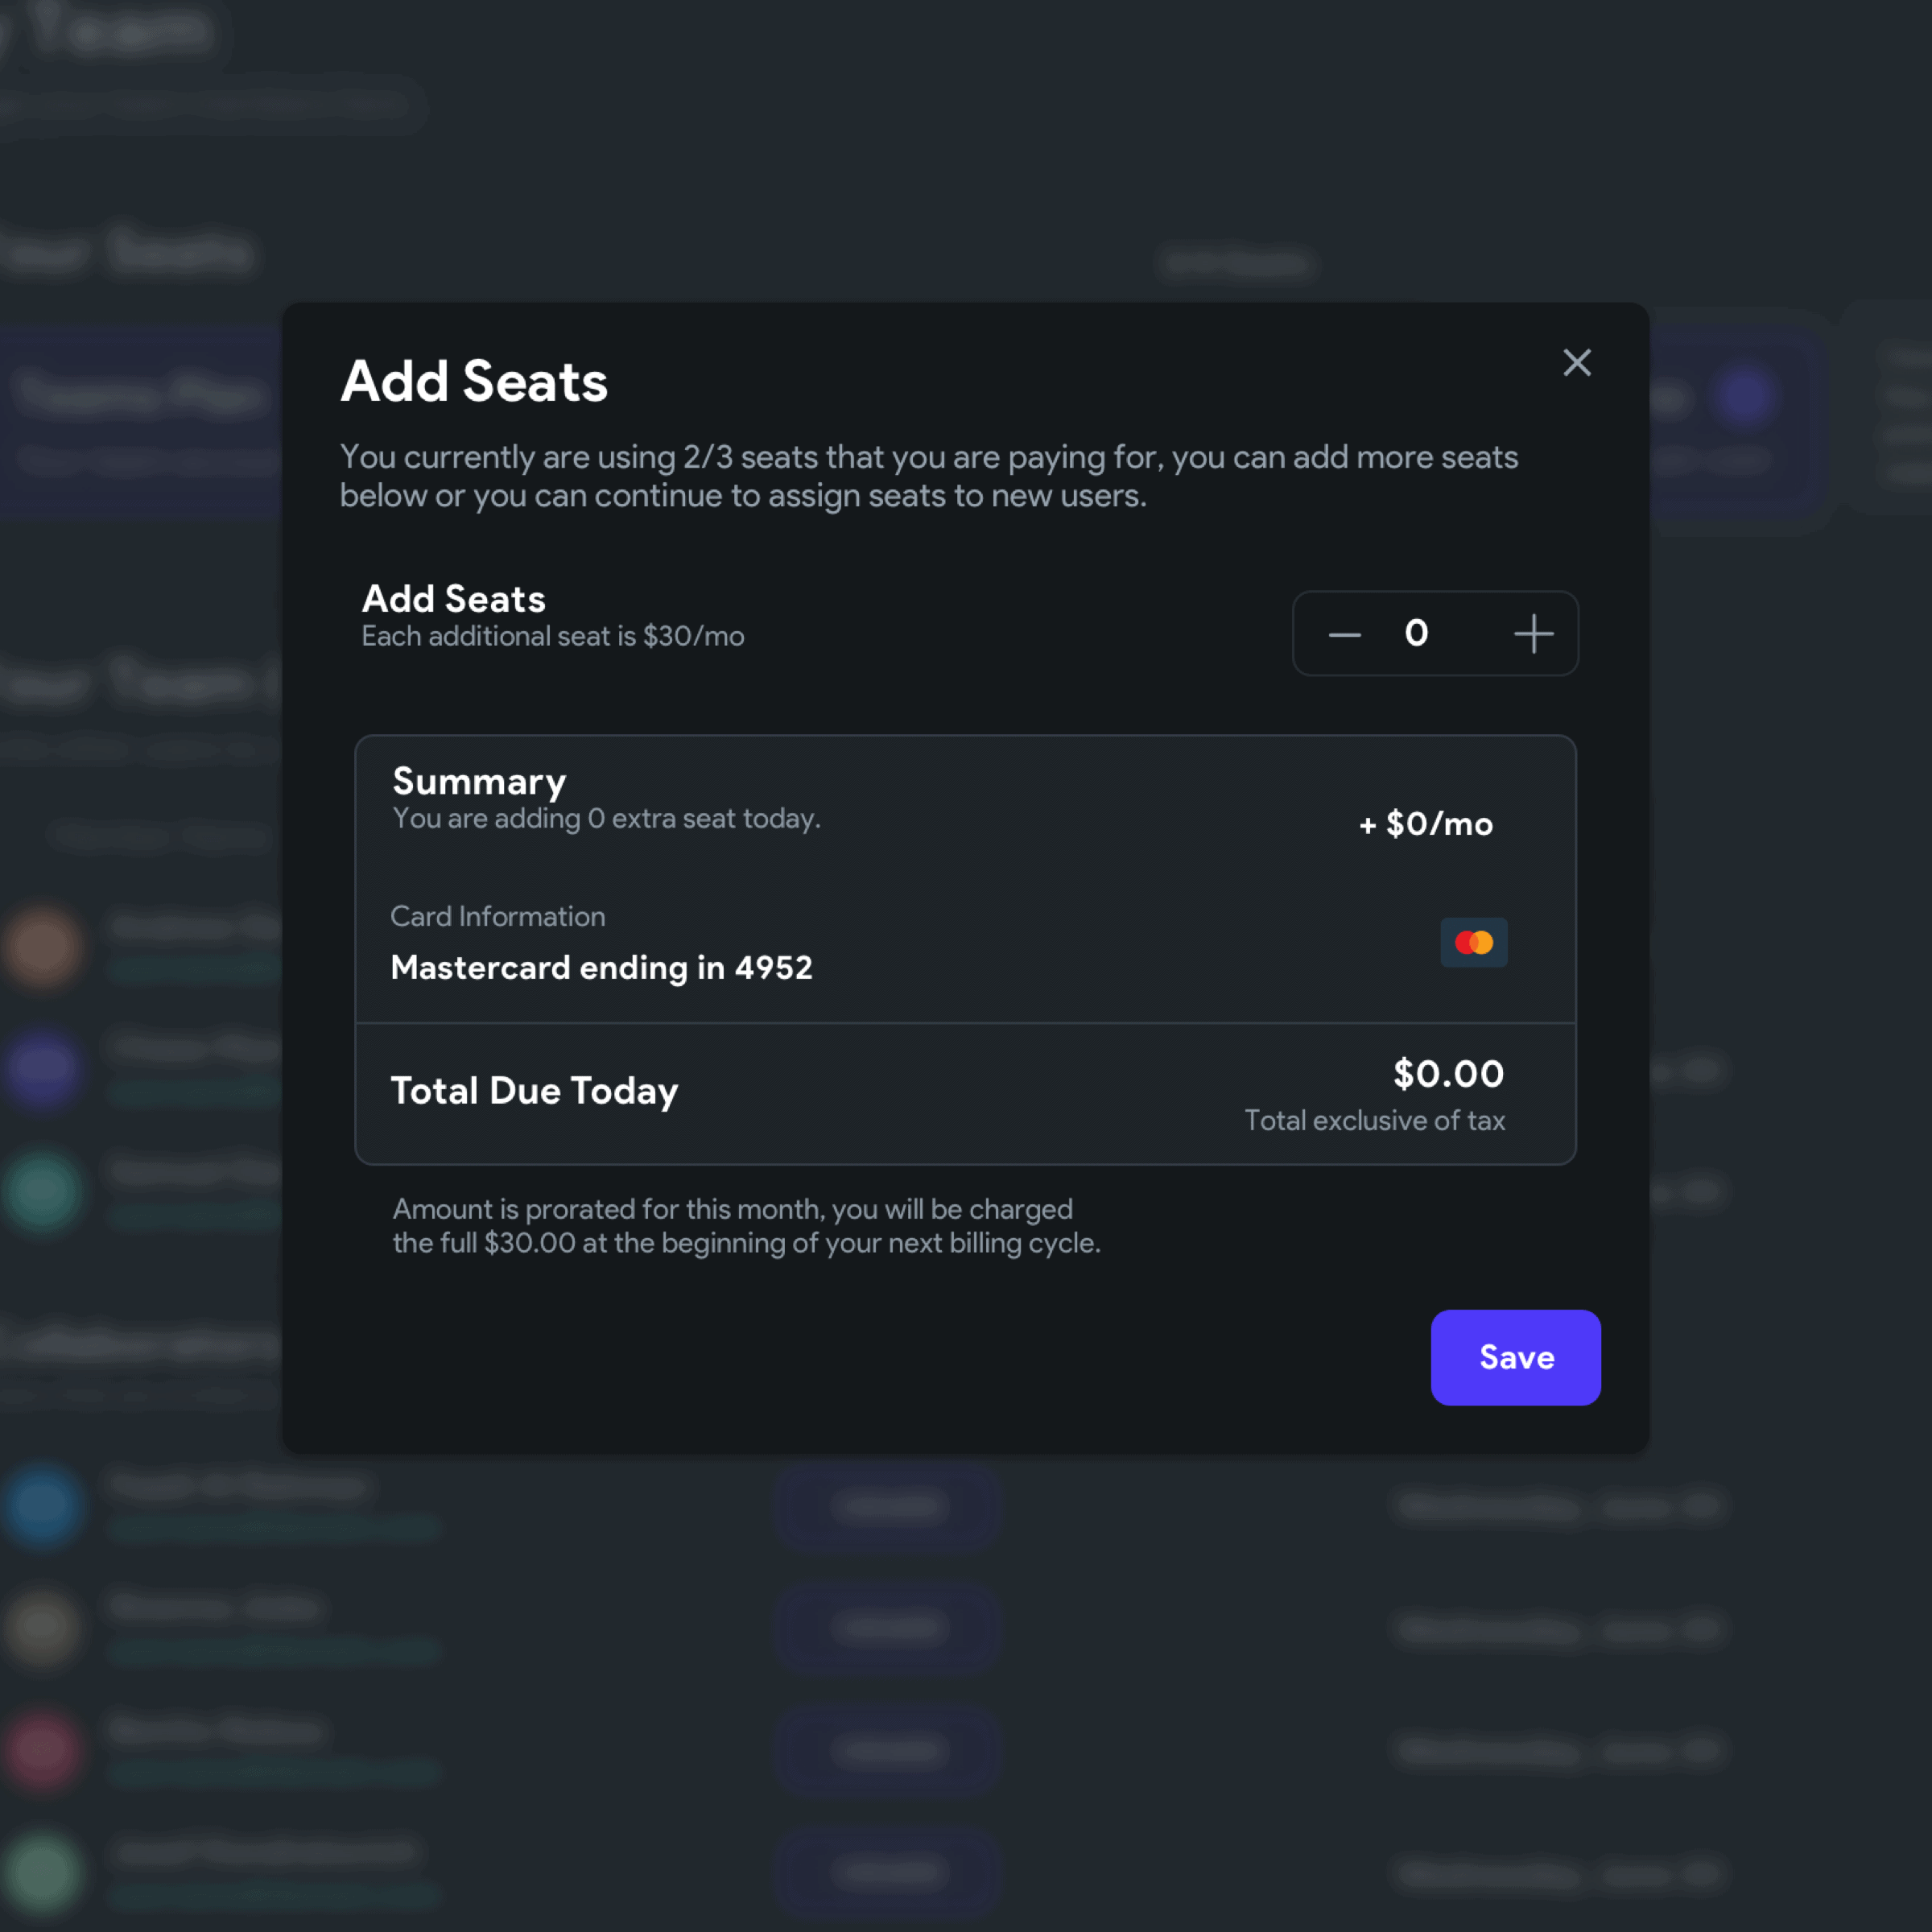Click the prorated billing note text
Image resolution: width=1932 pixels, height=1932 pixels.
[745, 1225]
